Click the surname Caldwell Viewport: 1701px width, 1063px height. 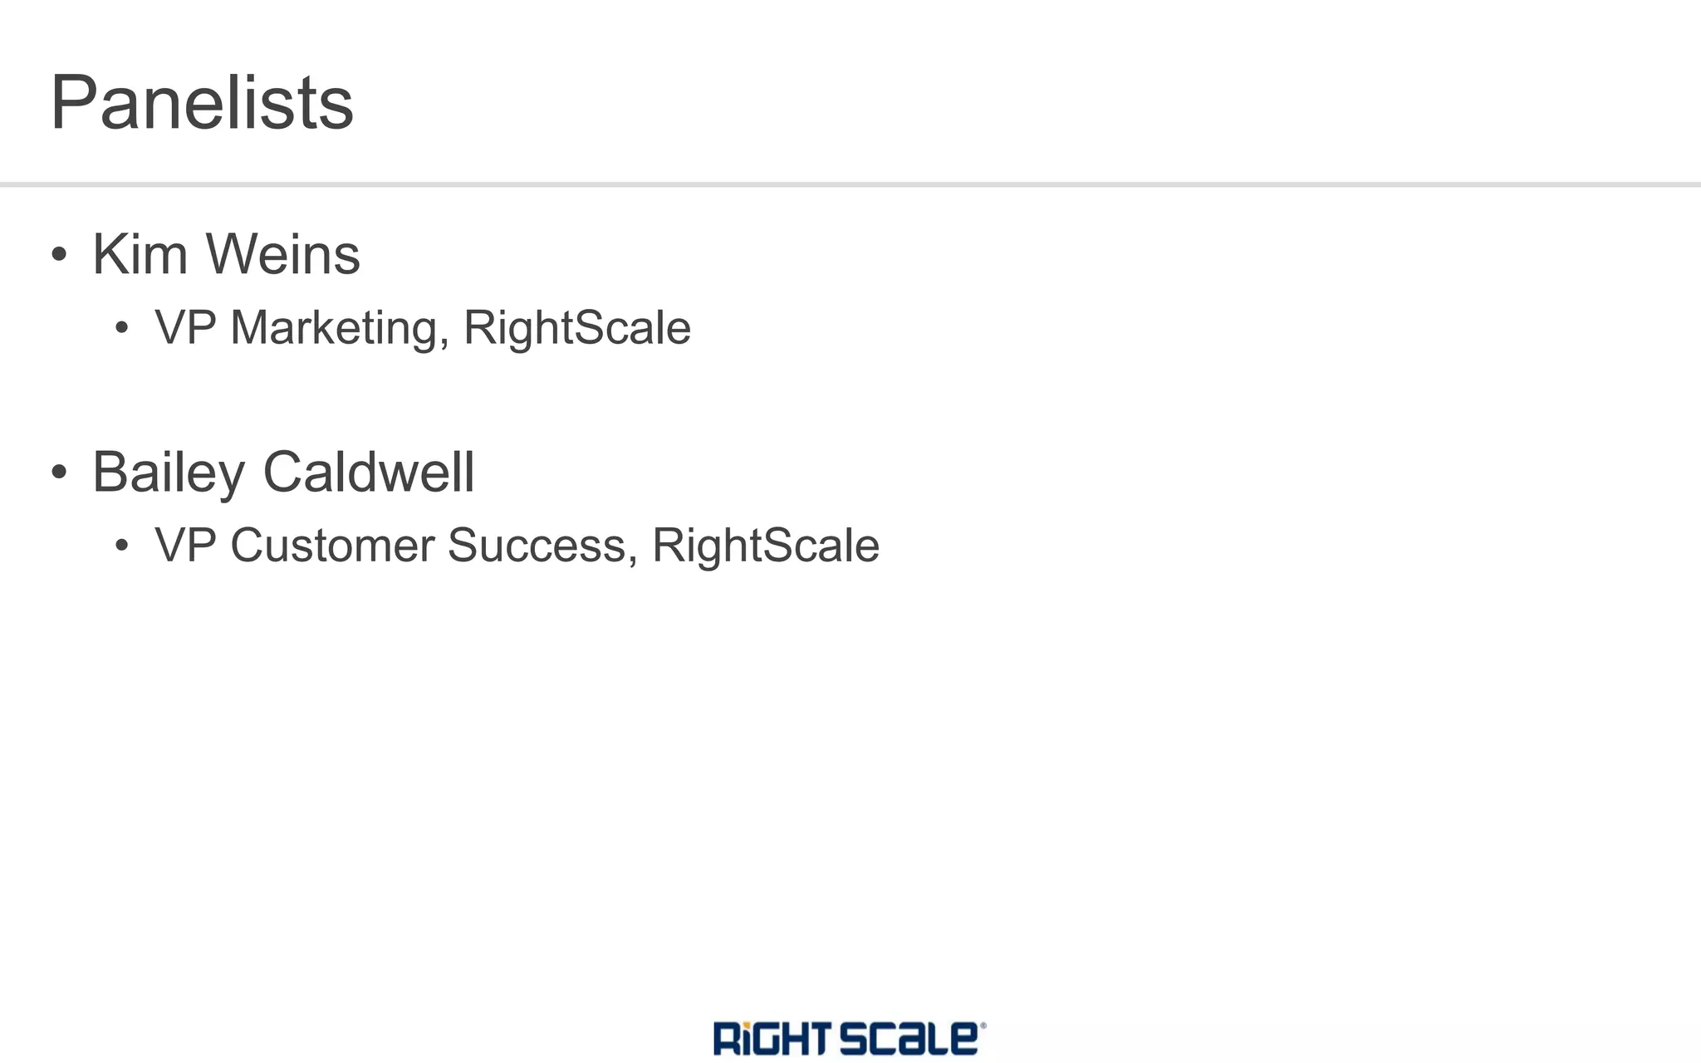[x=368, y=472]
